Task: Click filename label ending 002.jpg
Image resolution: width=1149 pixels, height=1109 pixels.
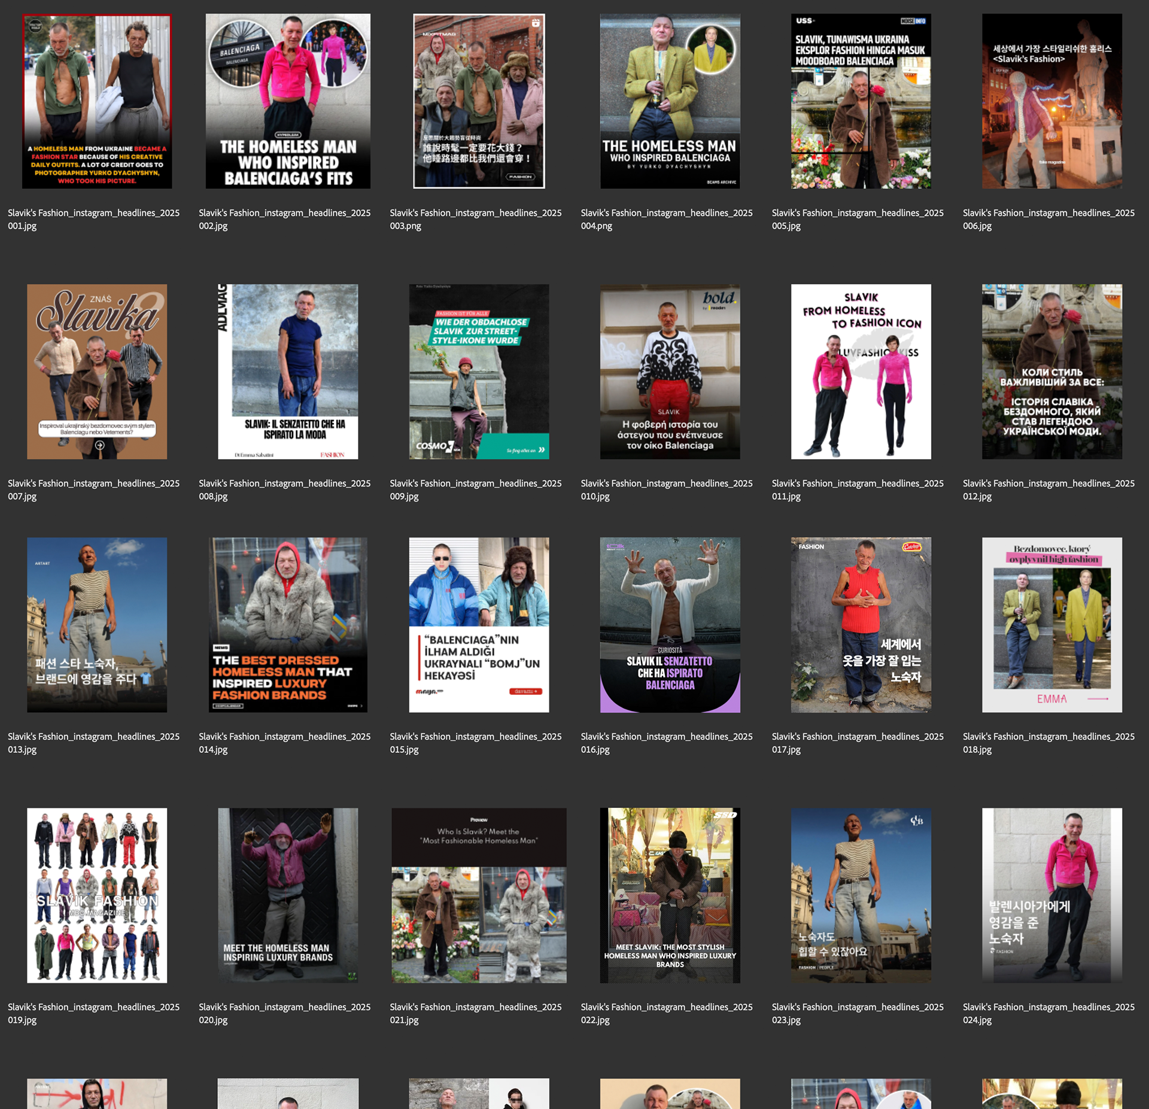Action: coord(284,219)
